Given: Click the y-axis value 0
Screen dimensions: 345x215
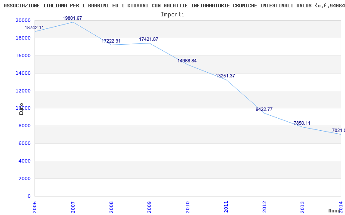Looking at the screenshot, I should tap(29, 196).
